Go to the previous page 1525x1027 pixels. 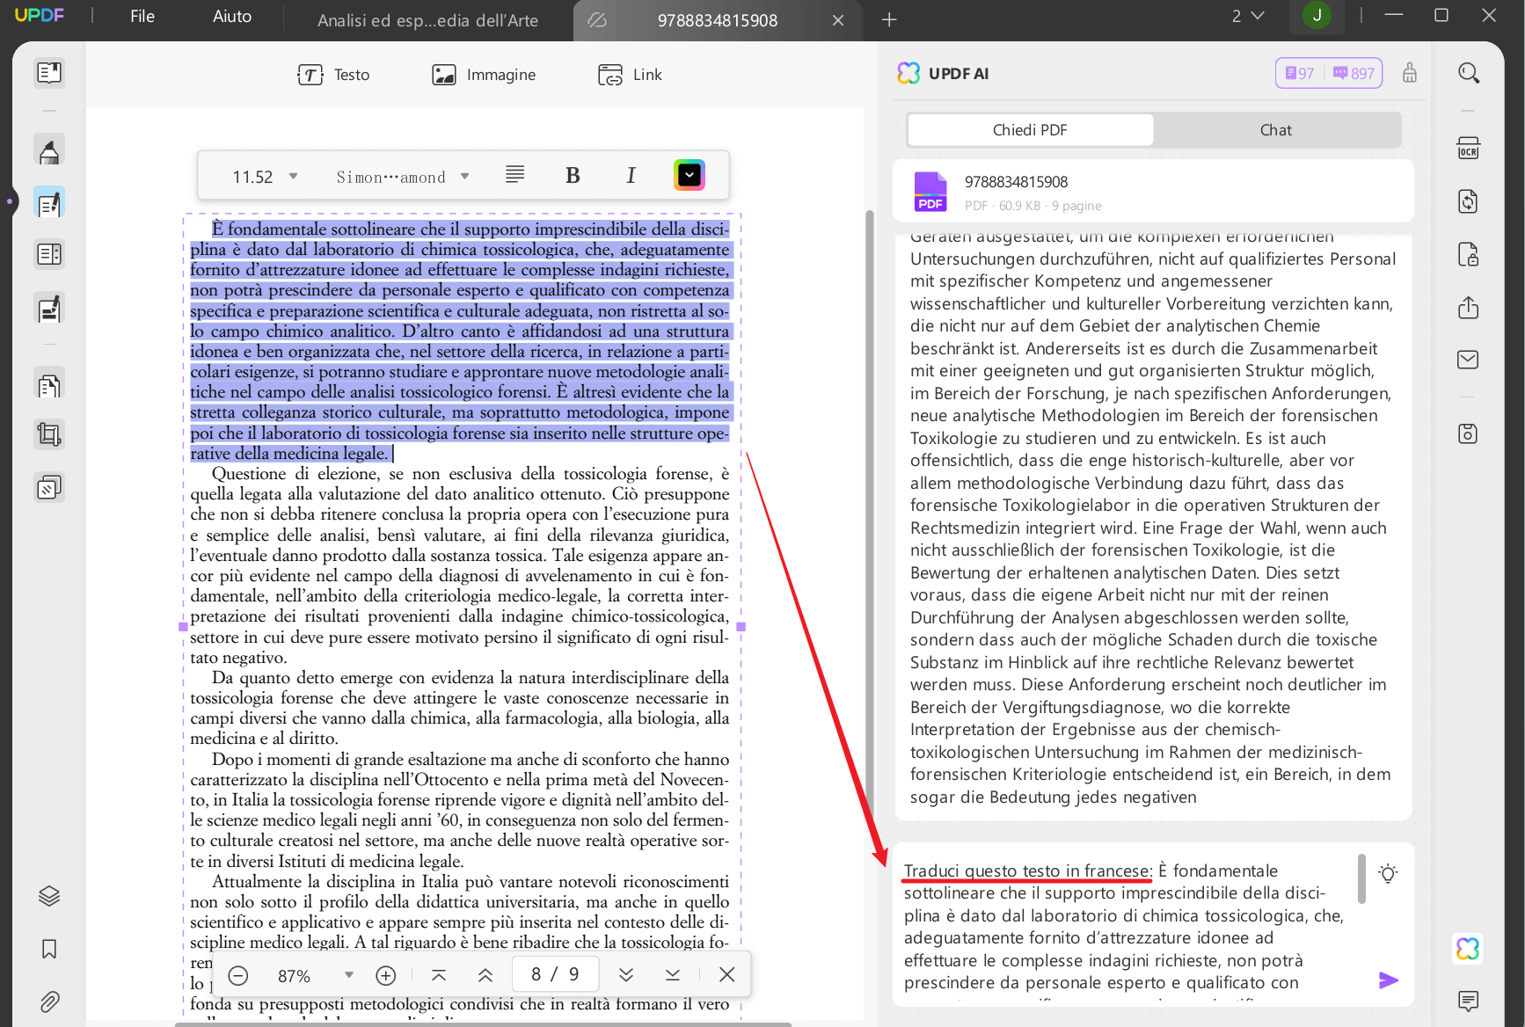pyautogui.click(x=485, y=975)
